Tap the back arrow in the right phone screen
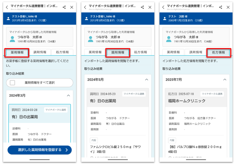 click(x=163, y=7)
